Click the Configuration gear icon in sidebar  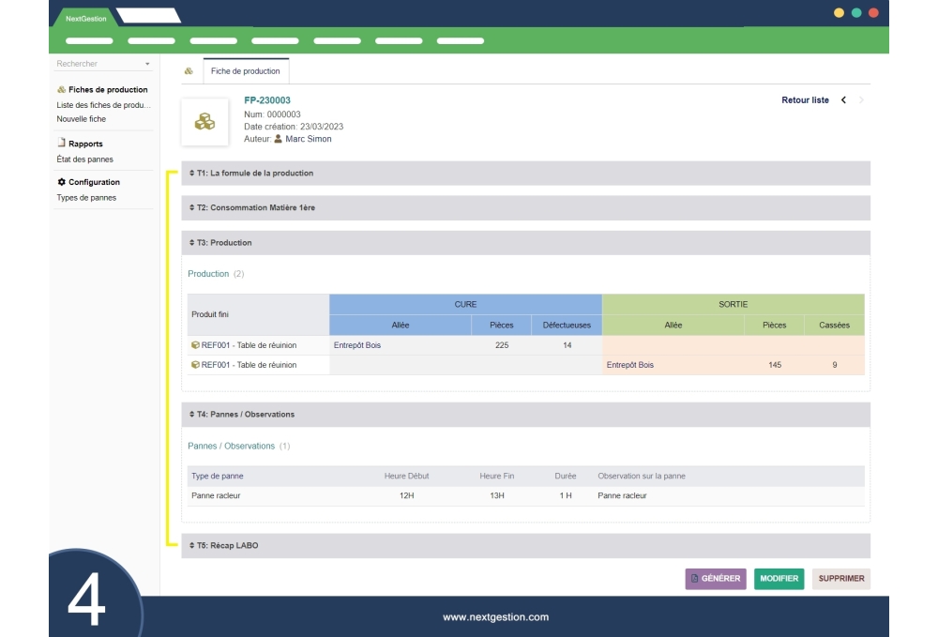[x=62, y=182]
